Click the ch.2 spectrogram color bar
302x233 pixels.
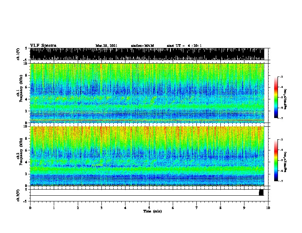276,160
